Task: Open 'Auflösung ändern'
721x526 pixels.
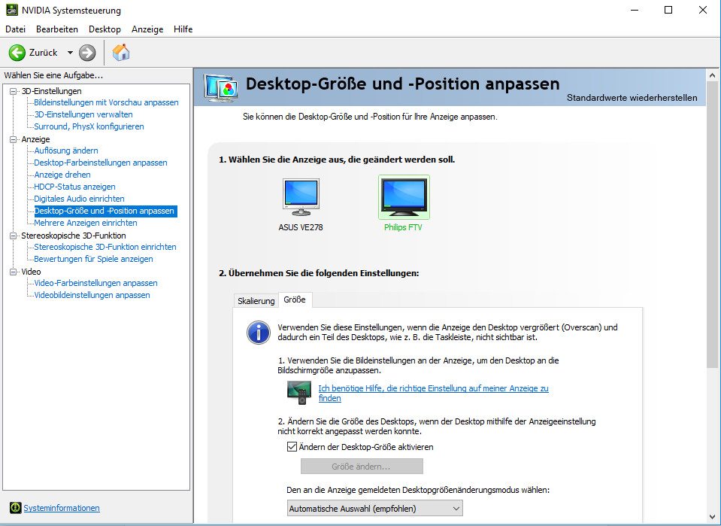Action: click(65, 151)
